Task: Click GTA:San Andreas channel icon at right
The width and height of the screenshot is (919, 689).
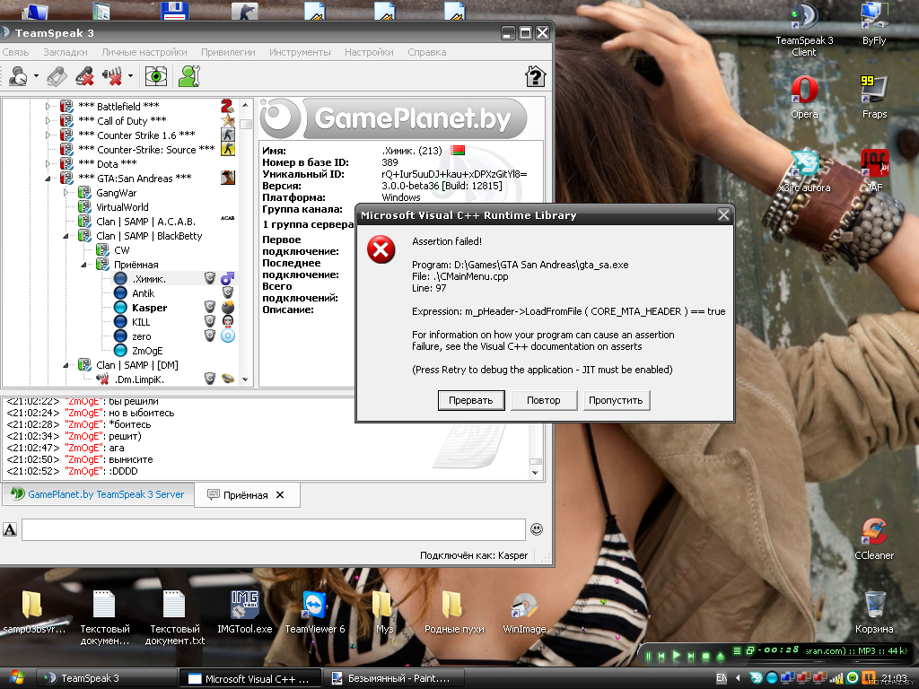Action: point(227,178)
